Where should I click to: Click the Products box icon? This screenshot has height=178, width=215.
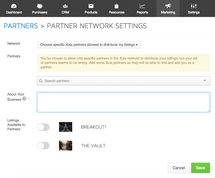91,6
